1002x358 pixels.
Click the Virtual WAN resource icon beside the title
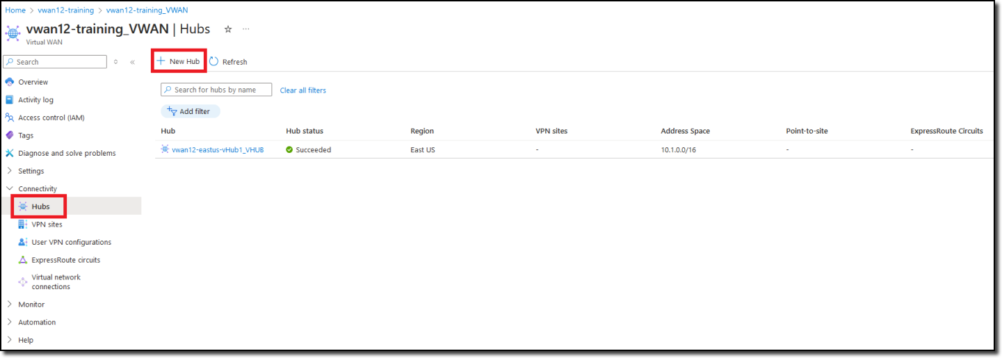(x=13, y=33)
